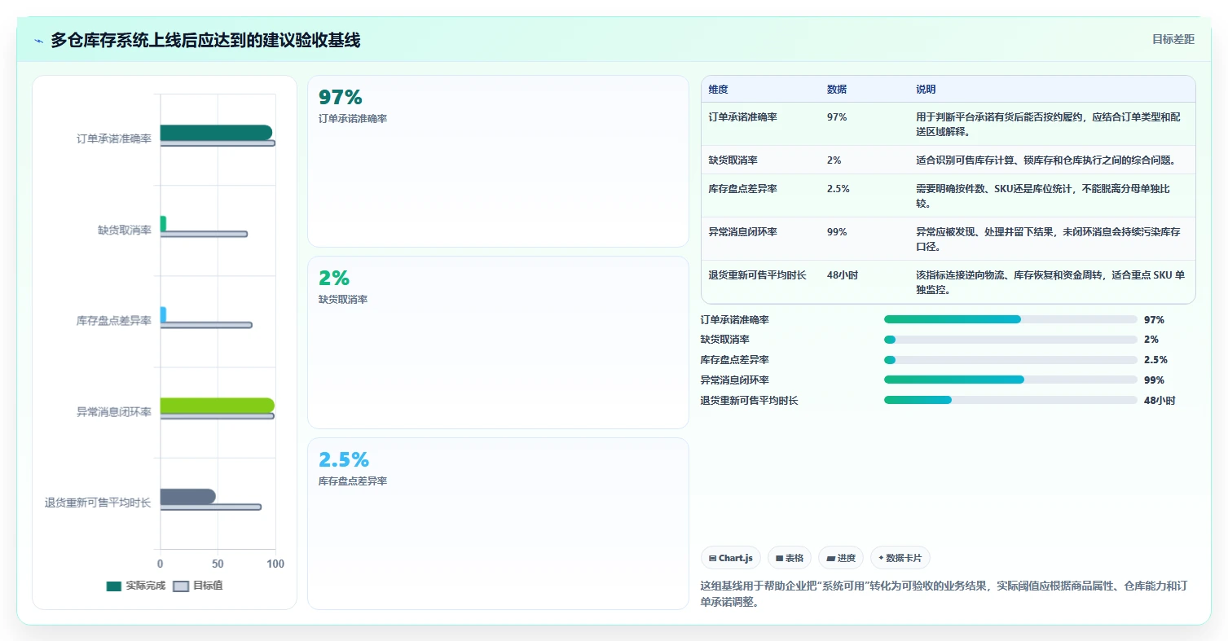
Task: Click the dashboard title 多仓库存系统上线后应达到的建议验收基线
Action: coord(205,40)
